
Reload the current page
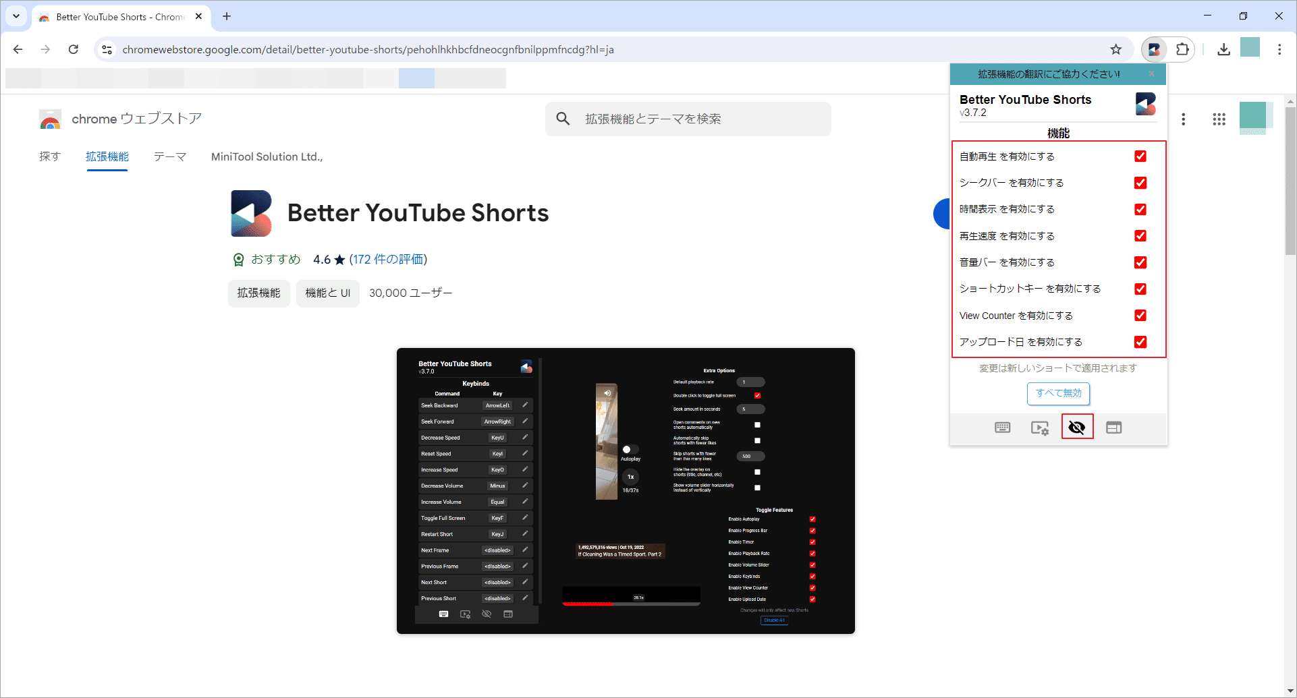tap(74, 49)
